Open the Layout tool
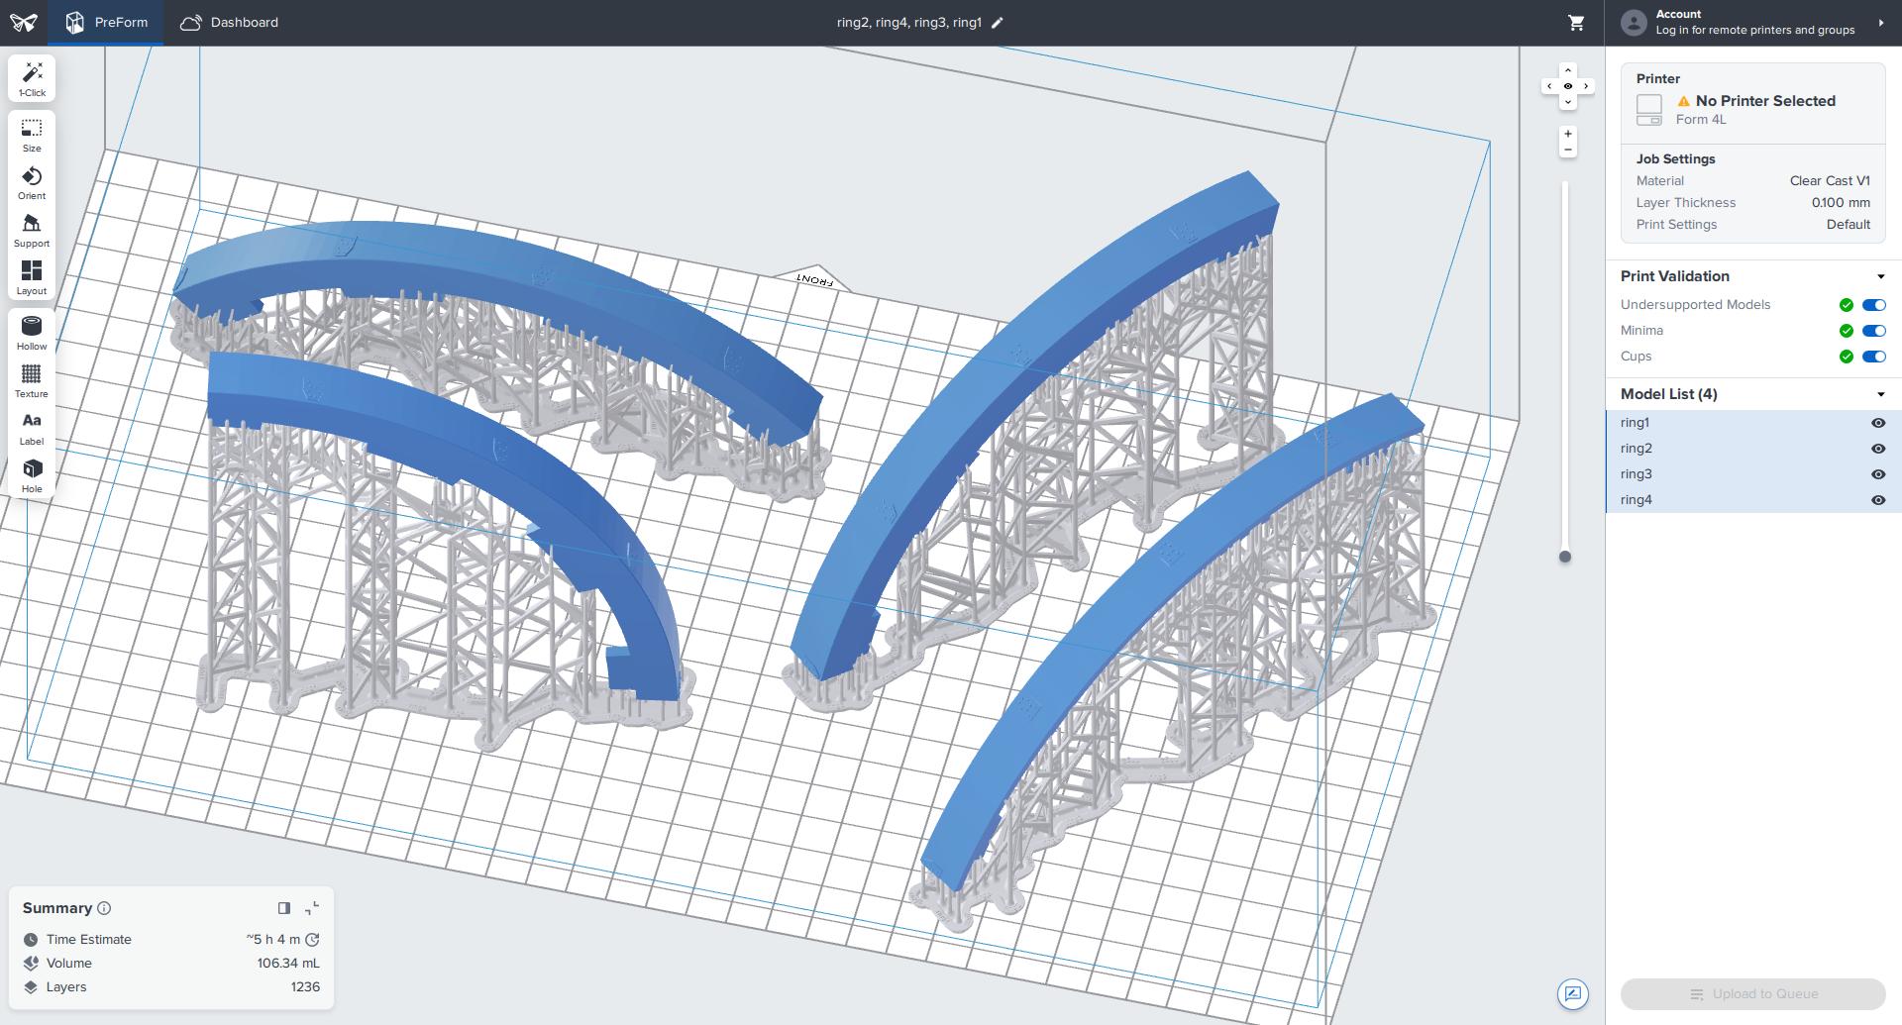 pyautogui.click(x=32, y=278)
